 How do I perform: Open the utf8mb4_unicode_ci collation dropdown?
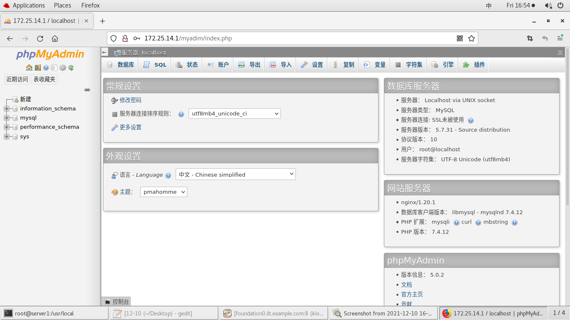coord(235,113)
